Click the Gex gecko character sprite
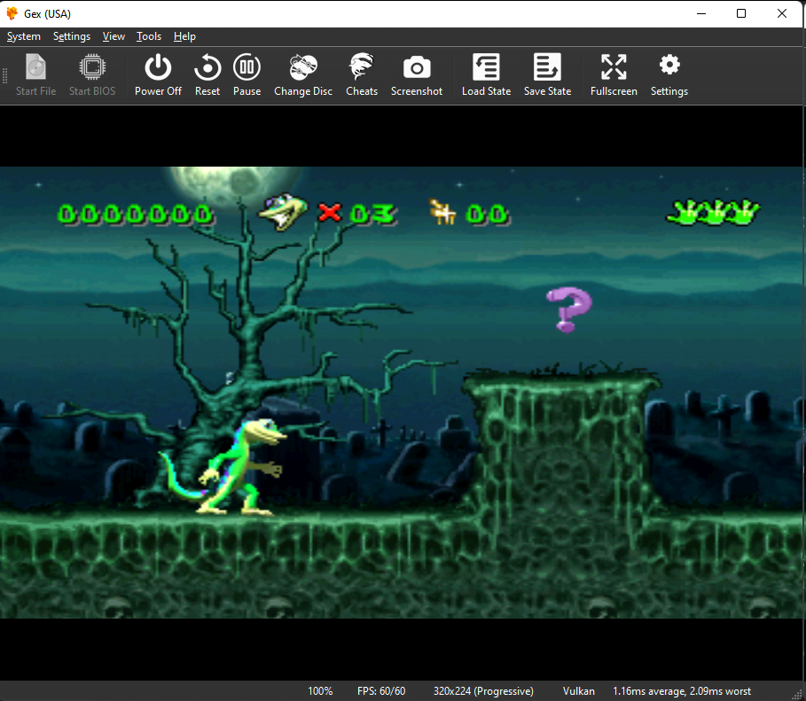This screenshot has height=701, width=806. pyautogui.click(x=223, y=467)
